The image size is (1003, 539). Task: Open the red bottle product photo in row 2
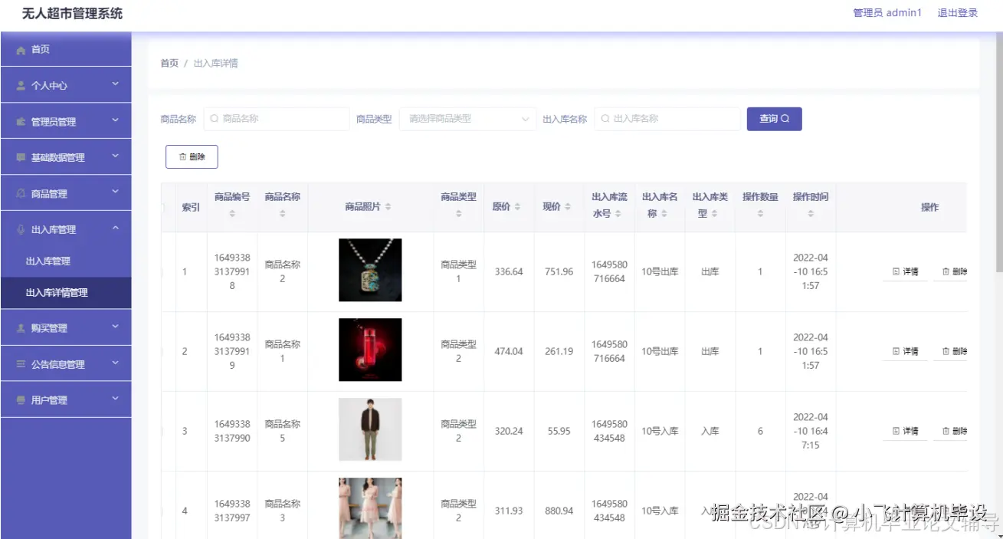(370, 350)
